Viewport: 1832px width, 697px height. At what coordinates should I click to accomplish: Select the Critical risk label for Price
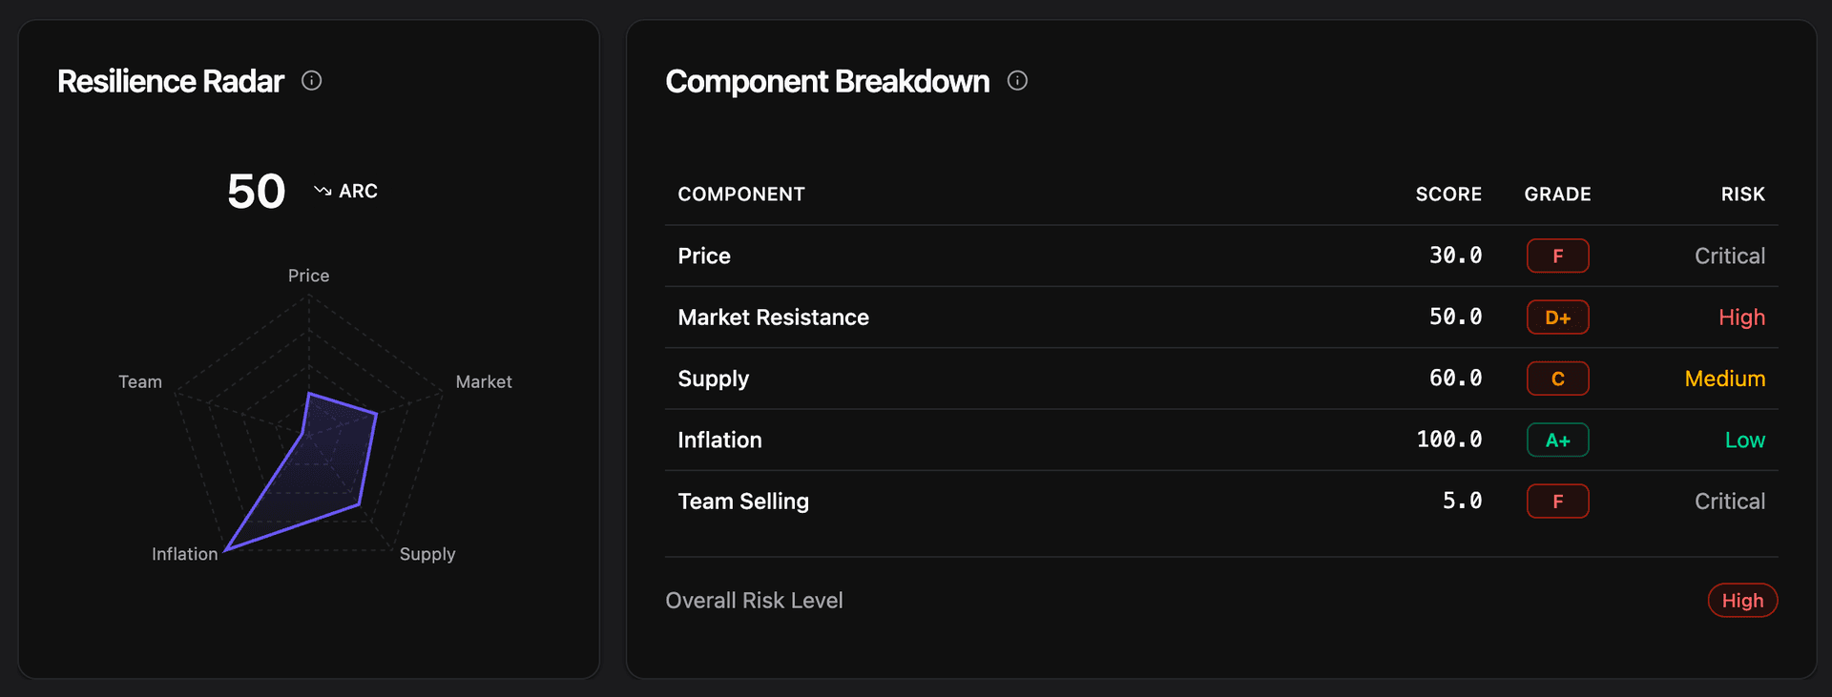coord(1729,256)
